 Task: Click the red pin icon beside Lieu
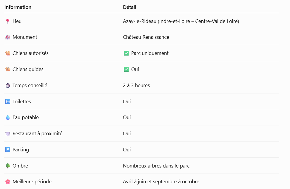click(8, 21)
